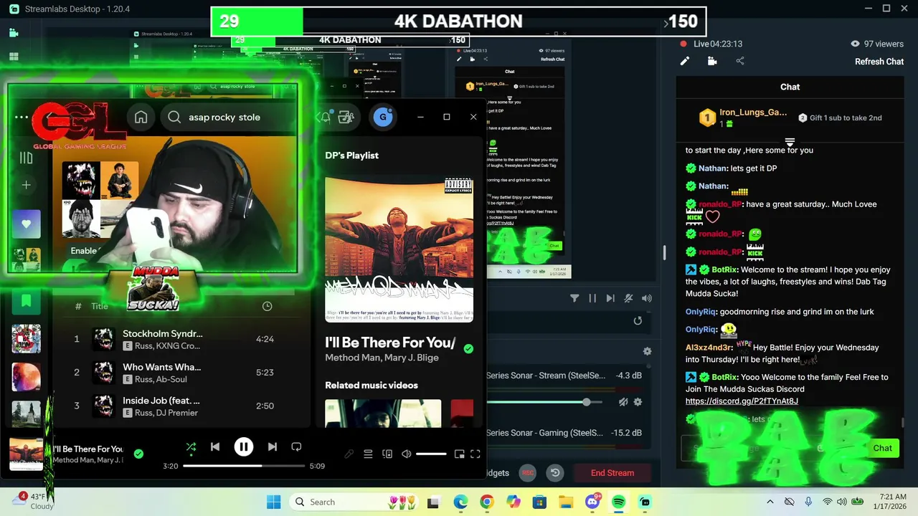
Task: Open the filter funnel icon
Action: [x=574, y=298]
